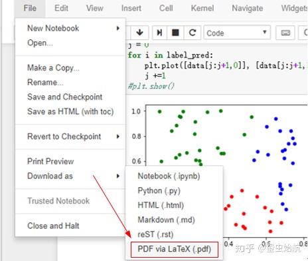Open the File menu
The image size is (308, 261).
point(30,8)
